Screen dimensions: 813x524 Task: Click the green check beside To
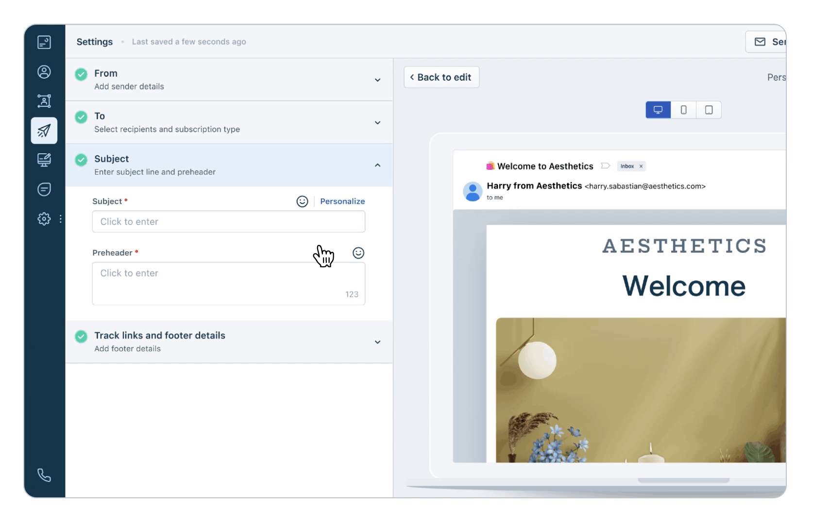[81, 117]
